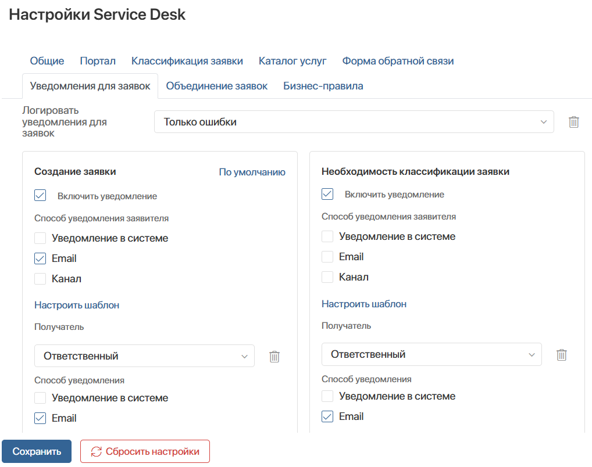Click По умолчанию link in Создание заявки
The width and height of the screenshot is (592, 467).
tap(252, 172)
